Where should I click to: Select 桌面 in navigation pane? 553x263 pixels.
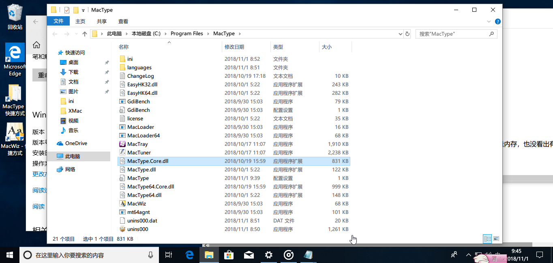pyautogui.click(x=73, y=62)
